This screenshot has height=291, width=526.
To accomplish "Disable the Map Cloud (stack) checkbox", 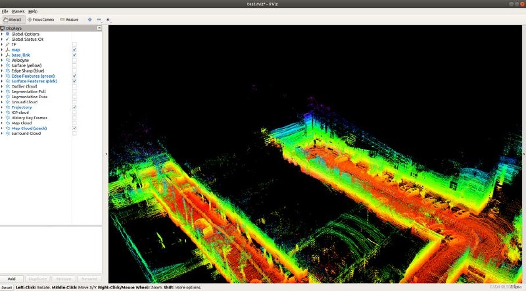I will 74,128.
